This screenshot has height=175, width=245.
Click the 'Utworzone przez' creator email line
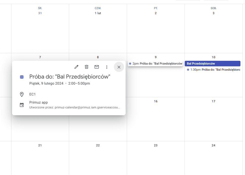(x=74, y=107)
